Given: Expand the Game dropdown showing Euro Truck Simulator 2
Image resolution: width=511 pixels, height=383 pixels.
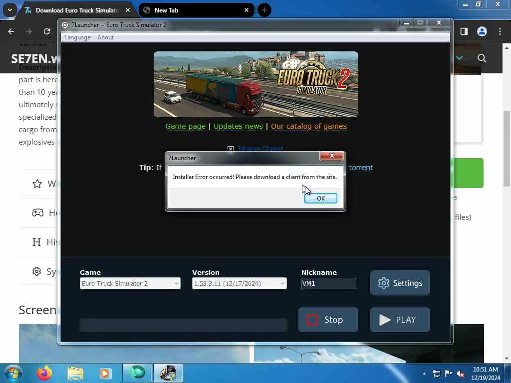Looking at the screenshot, I should (x=130, y=283).
